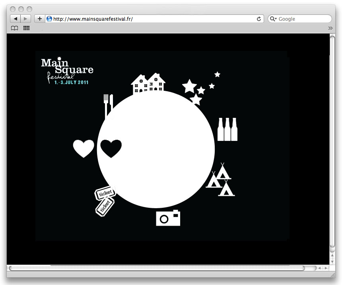
Task: Select the cluster of stars icon
Action: click(x=201, y=88)
